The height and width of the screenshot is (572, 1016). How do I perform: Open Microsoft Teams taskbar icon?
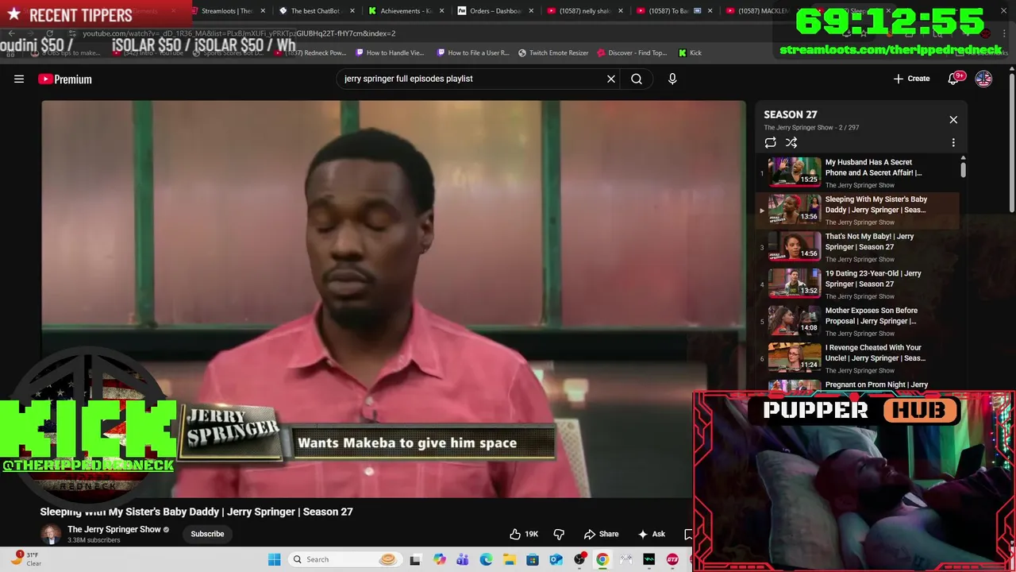pyautogui.click(x=463, y=559)
